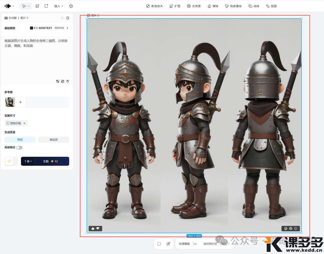Select the pointer selection tool
Viewport: 324px width, 254px height.
[24, 6]
